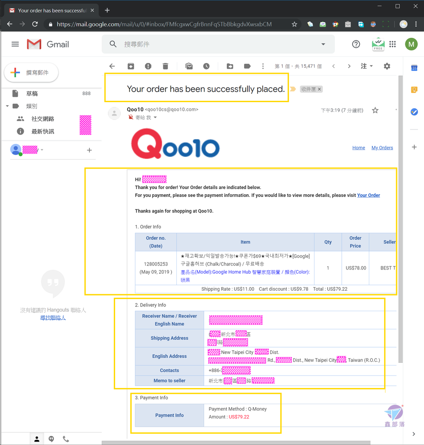Collapse the 類別 categories section
Viewport: 424px width, 445px height.
click(7, 106)
